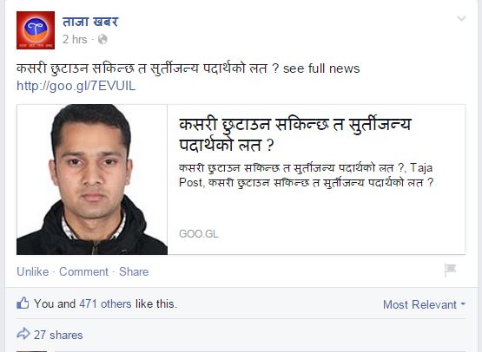482x352 pixels.
Task: Click the article preview photo of the man
Action: tap(92, 179)
